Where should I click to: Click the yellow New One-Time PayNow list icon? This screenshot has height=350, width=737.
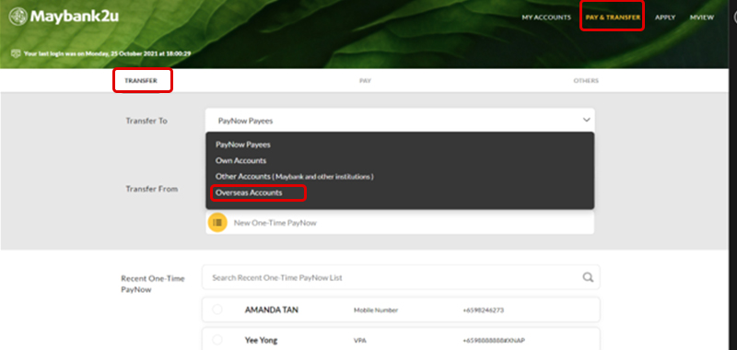[217, 223]
